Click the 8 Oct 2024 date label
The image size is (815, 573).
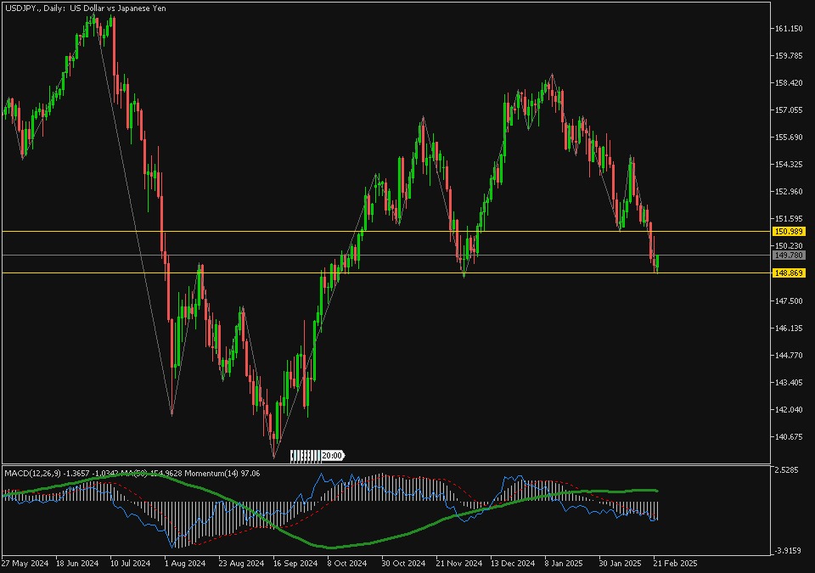(x=346, y=563)
